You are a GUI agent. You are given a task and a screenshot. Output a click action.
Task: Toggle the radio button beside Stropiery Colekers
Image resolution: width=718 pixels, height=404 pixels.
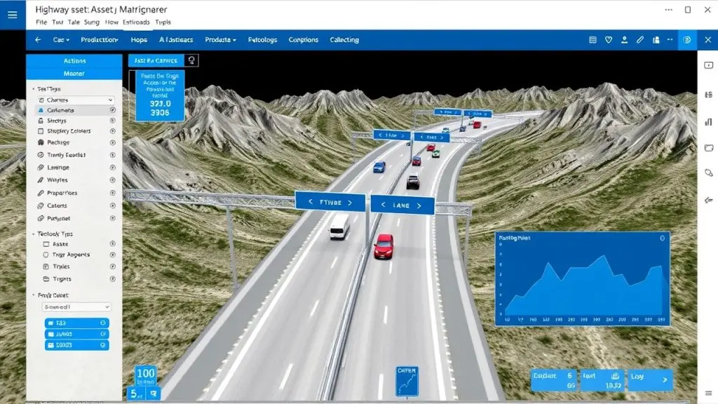112,131
